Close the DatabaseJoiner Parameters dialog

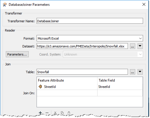tap(144, 4)
